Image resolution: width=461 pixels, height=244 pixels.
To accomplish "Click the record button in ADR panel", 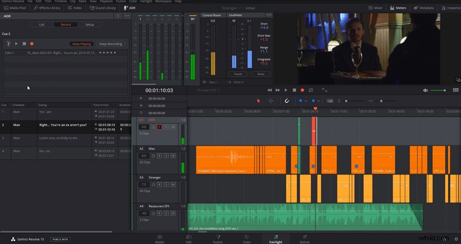I will pyautogui.click(x=32, y=44).
